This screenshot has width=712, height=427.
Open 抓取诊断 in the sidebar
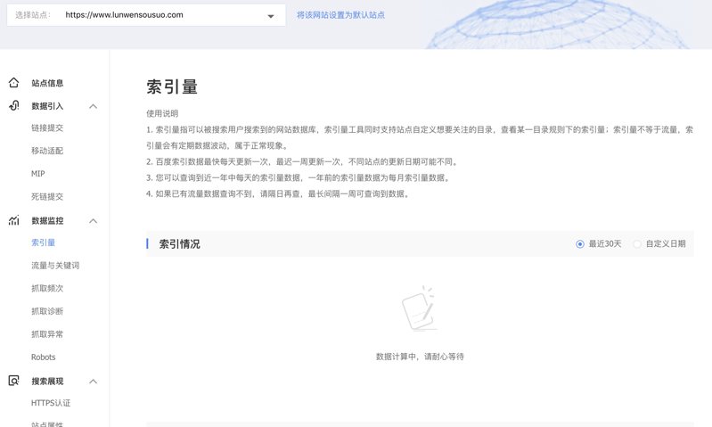click(x=47, y=311)
